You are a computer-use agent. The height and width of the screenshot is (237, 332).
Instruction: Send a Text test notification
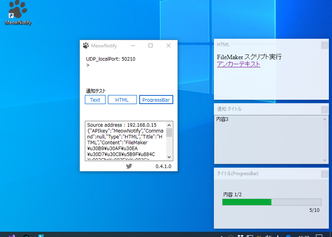(x=95, y=100)
